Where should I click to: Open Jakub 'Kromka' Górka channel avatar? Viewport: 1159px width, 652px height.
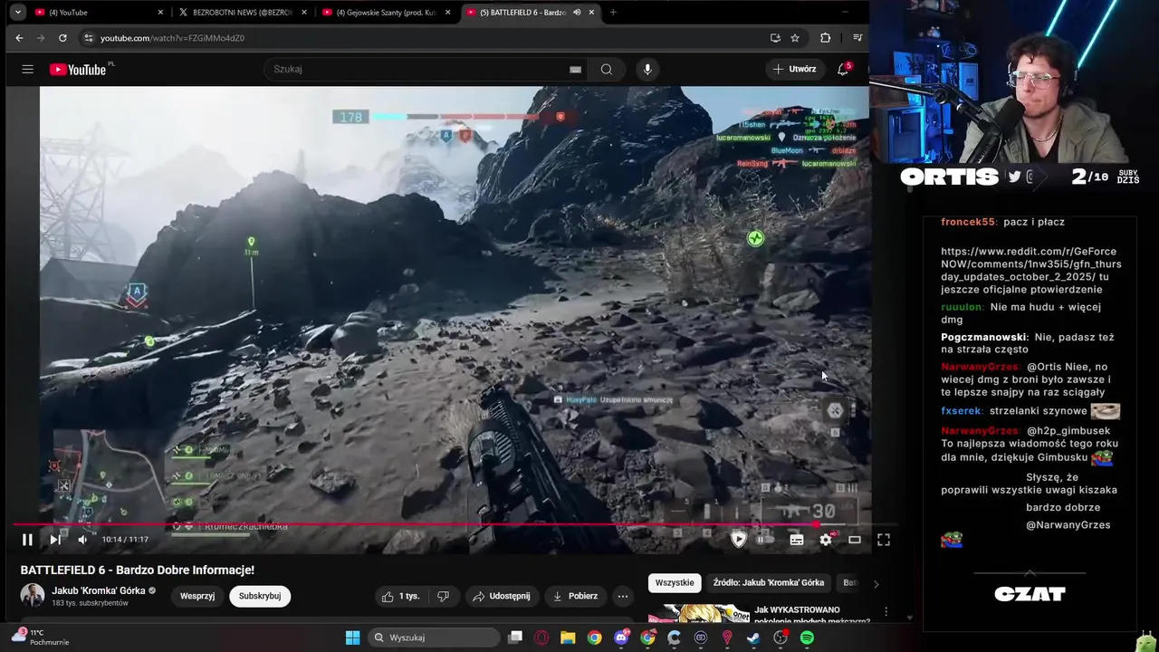[33, 595]
